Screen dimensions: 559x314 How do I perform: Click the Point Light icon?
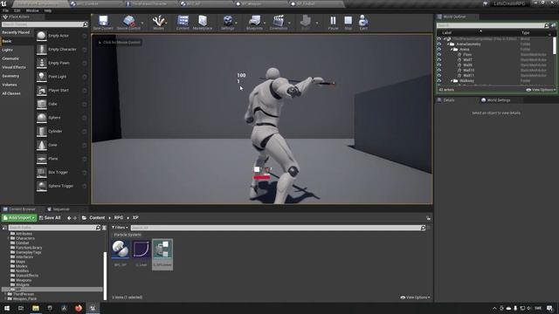(x=42, y=77)
